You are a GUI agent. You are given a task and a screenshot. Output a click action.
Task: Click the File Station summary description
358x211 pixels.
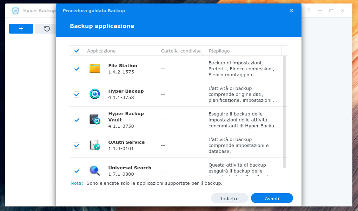tap(241, 69)
